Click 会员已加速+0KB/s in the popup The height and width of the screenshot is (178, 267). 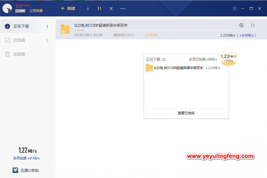203,59
